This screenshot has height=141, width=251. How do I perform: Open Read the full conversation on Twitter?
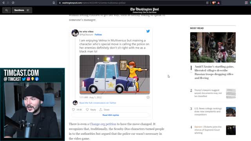(x=98, y=103)
